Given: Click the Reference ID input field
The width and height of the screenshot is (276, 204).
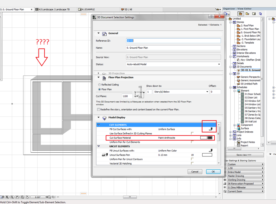Looking at the screenshot, I should (x=174, y=41).
